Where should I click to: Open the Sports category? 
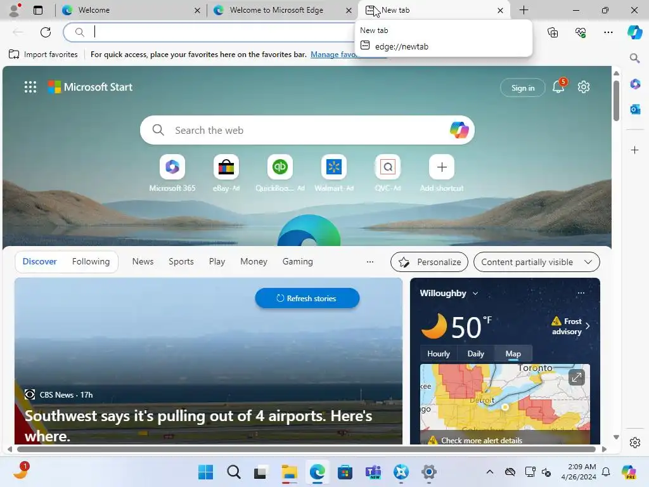point(181,261)
